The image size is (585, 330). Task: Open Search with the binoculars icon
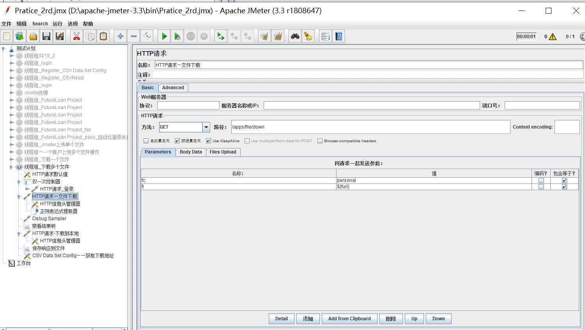coord(295,36)
